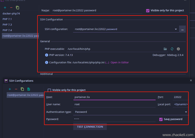Edit the User name field root
Image resolution: width=195 pixels, height=138 pixels.
click(x=114, y=104)
